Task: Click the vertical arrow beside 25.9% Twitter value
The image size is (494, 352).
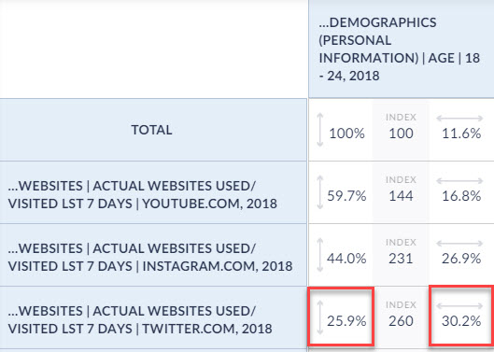Action: (320, 317)
